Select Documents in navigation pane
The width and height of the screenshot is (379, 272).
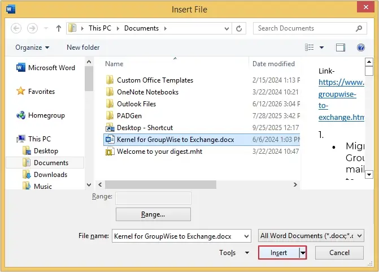(x=45, y=163)
